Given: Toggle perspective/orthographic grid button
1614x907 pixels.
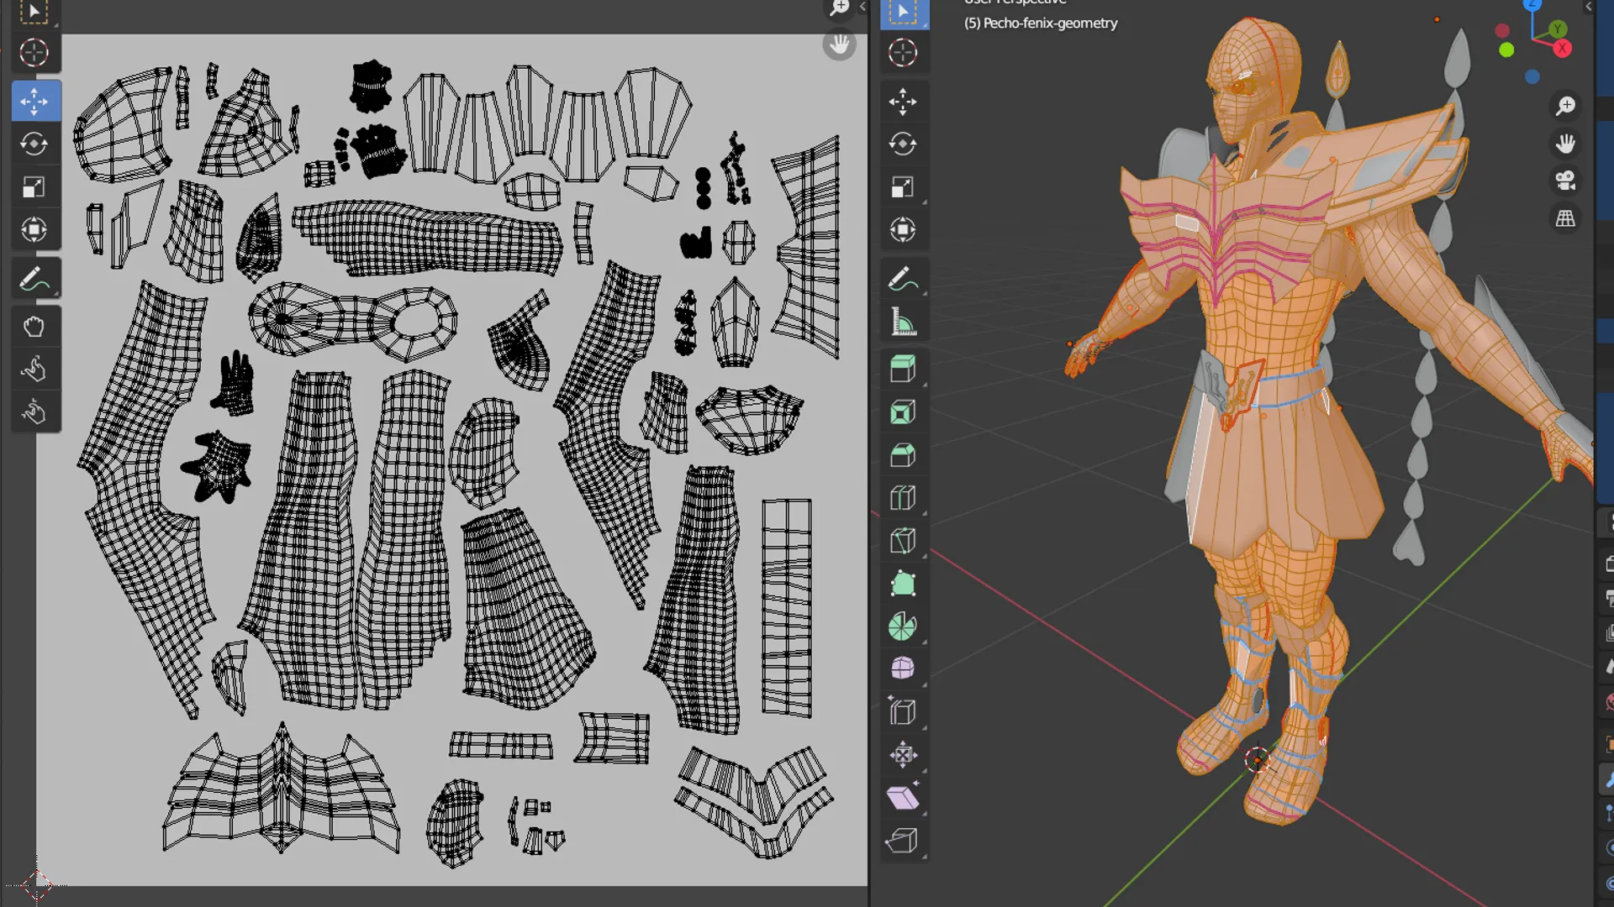Looking at the screenshot, I should click(x=1565, y=218).
